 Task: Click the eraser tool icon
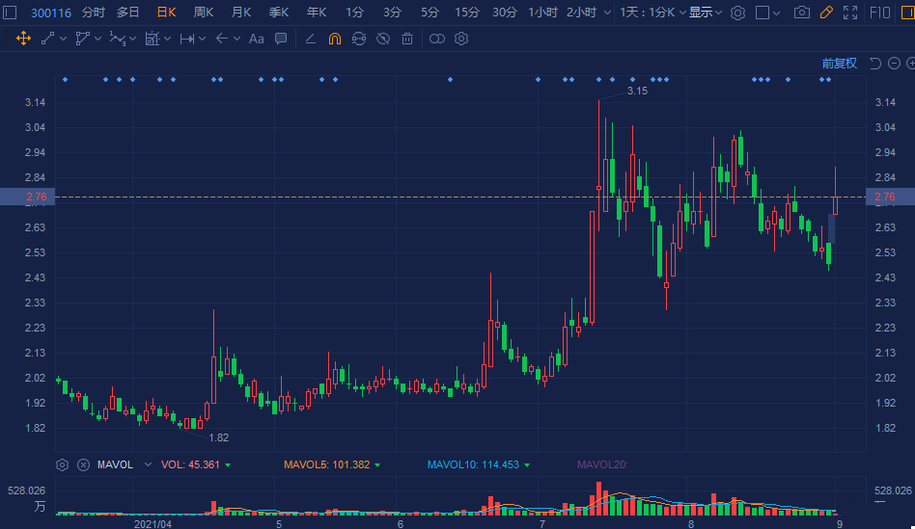(x=311, y=39)
